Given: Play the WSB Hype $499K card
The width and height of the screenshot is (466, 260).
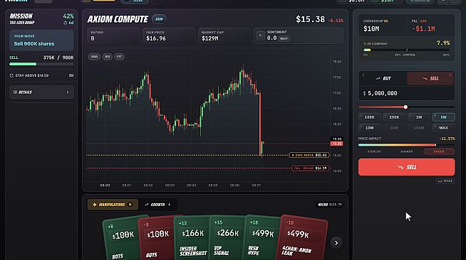Looking at the screenshot, I should click(263, 239).
